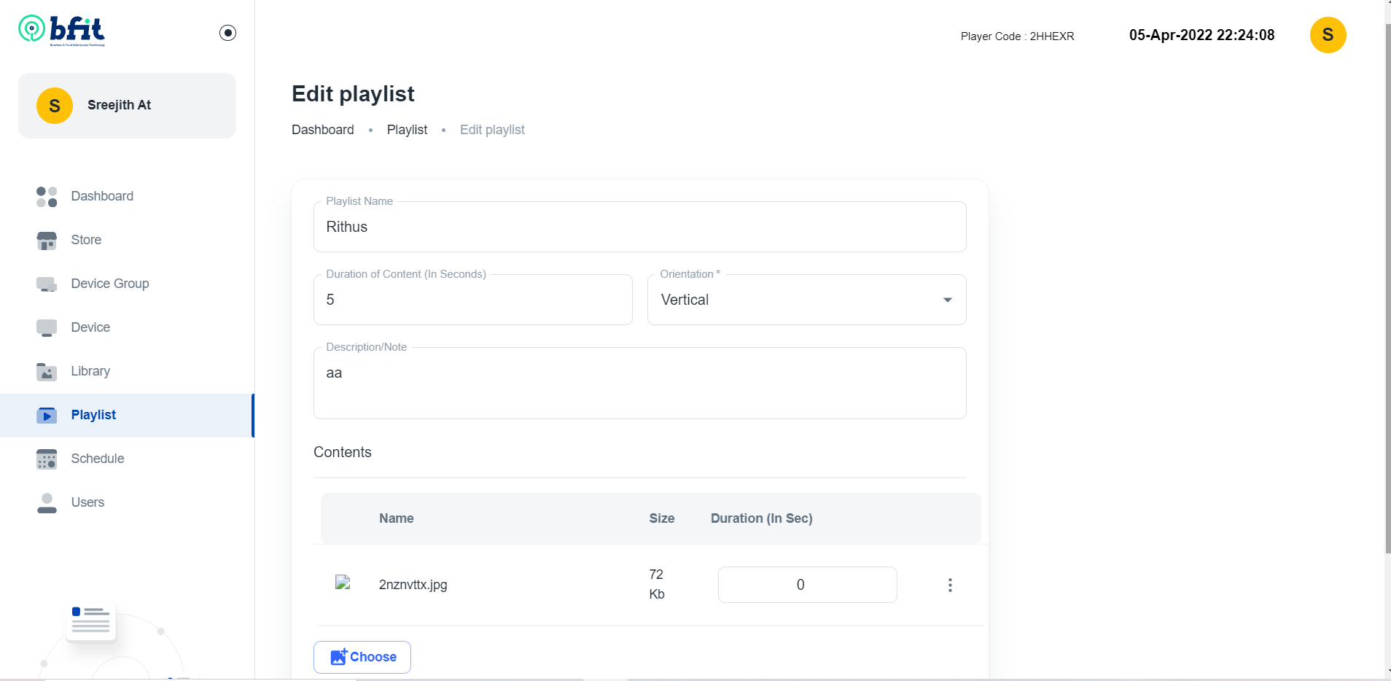Open the Device menu item
This screenshot has height=681, width=1391.
(x=128, y=327)
